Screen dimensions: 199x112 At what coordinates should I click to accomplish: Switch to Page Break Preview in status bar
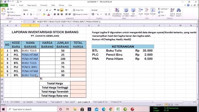[172, 105]
